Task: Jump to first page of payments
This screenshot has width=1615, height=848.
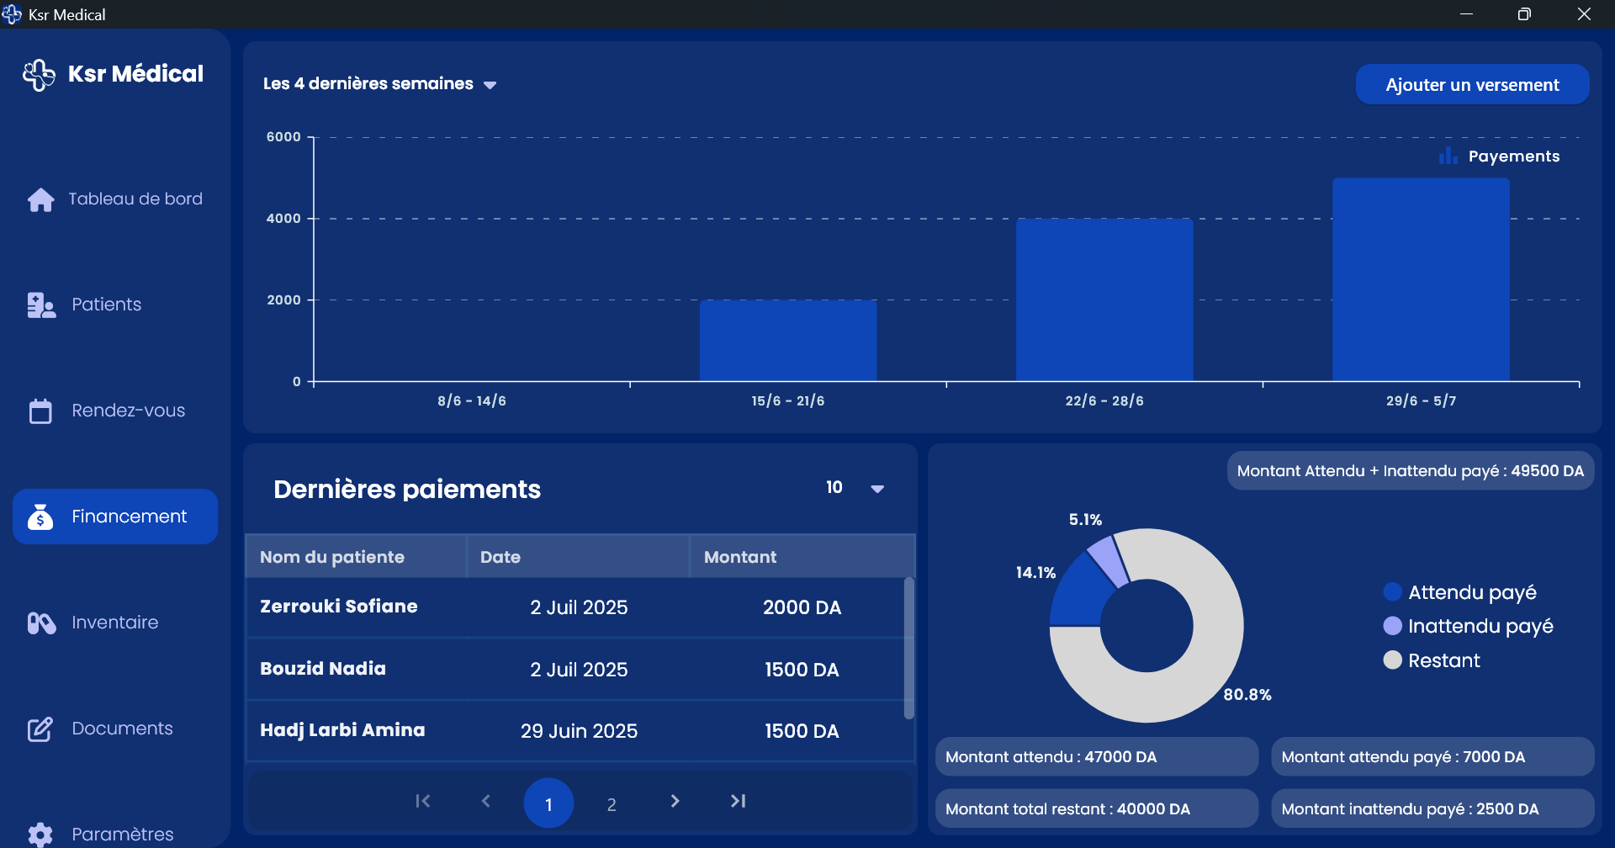Action: point(423,801)
